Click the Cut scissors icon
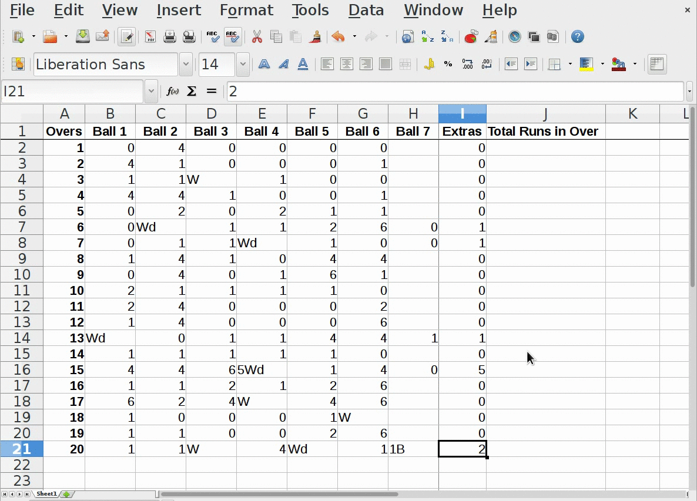 [x=257, y=37]
